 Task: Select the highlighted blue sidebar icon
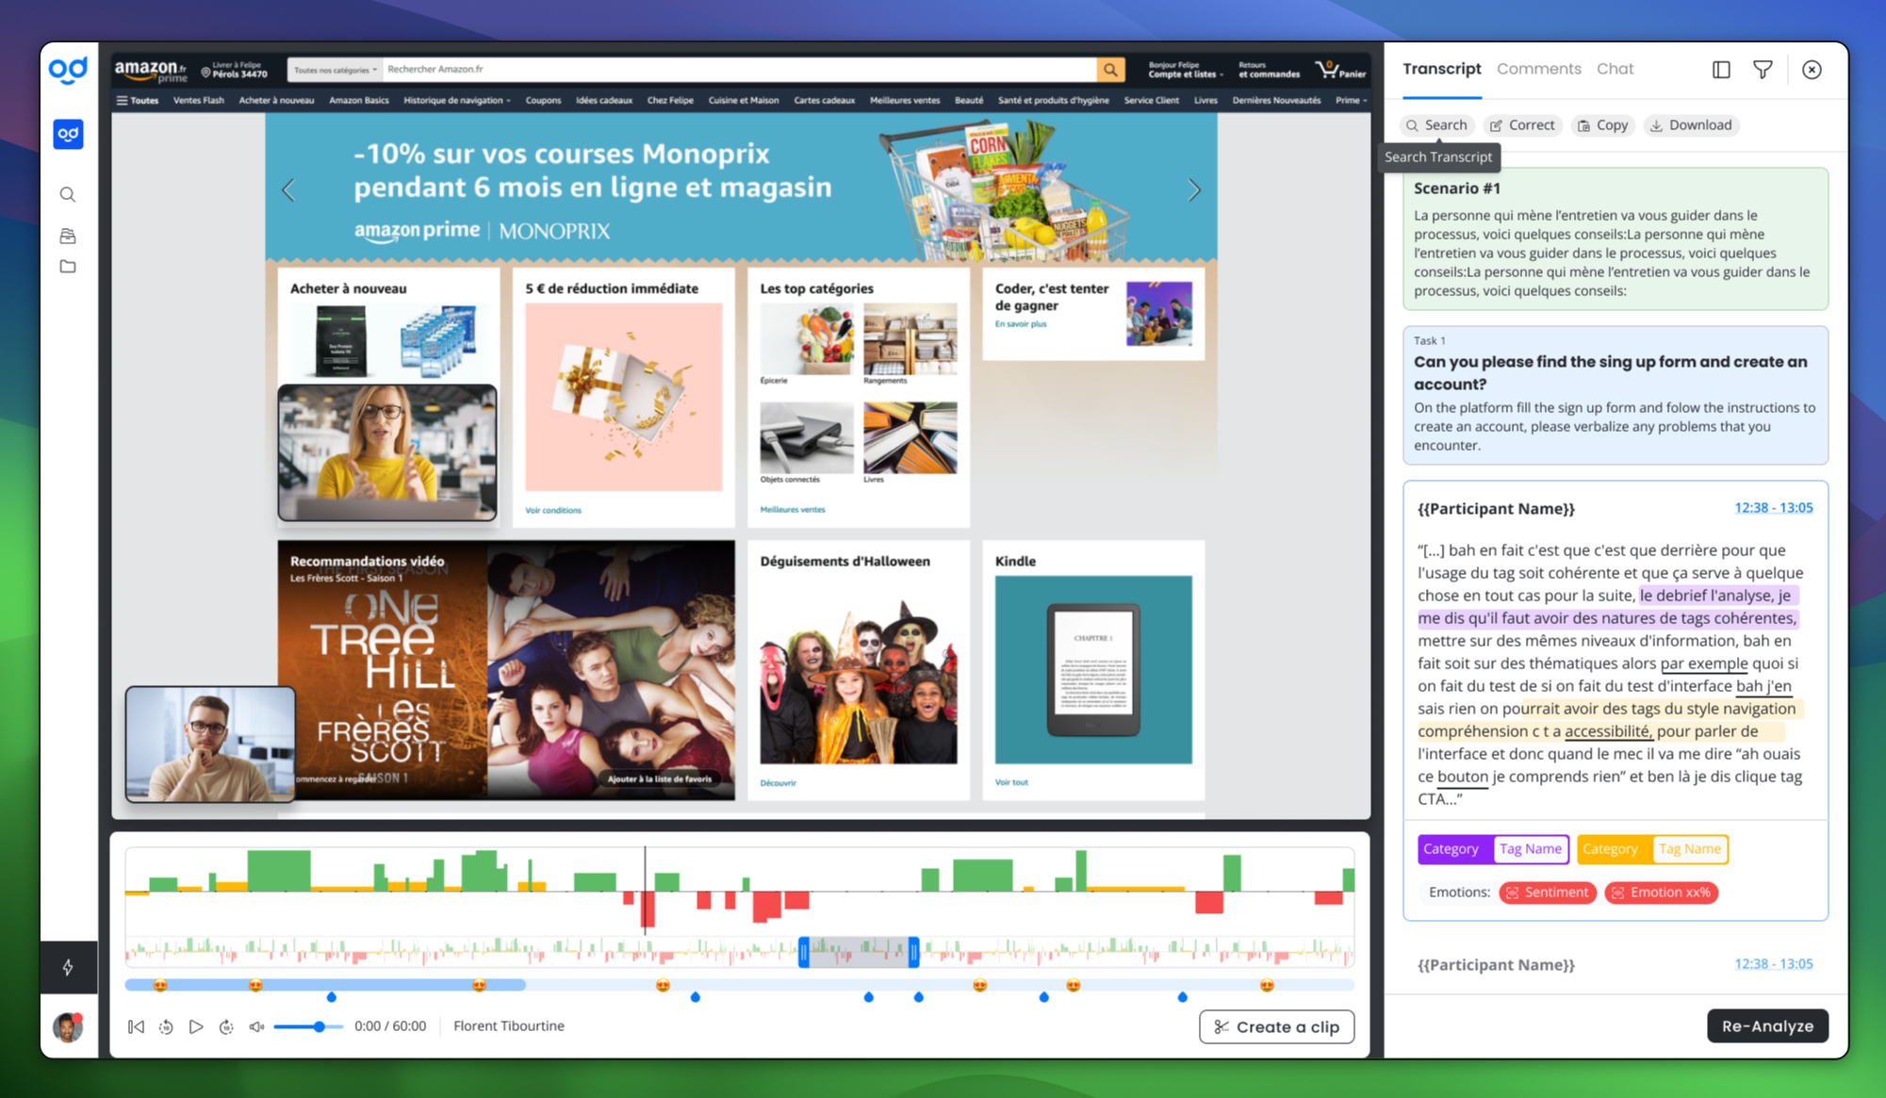68,134
